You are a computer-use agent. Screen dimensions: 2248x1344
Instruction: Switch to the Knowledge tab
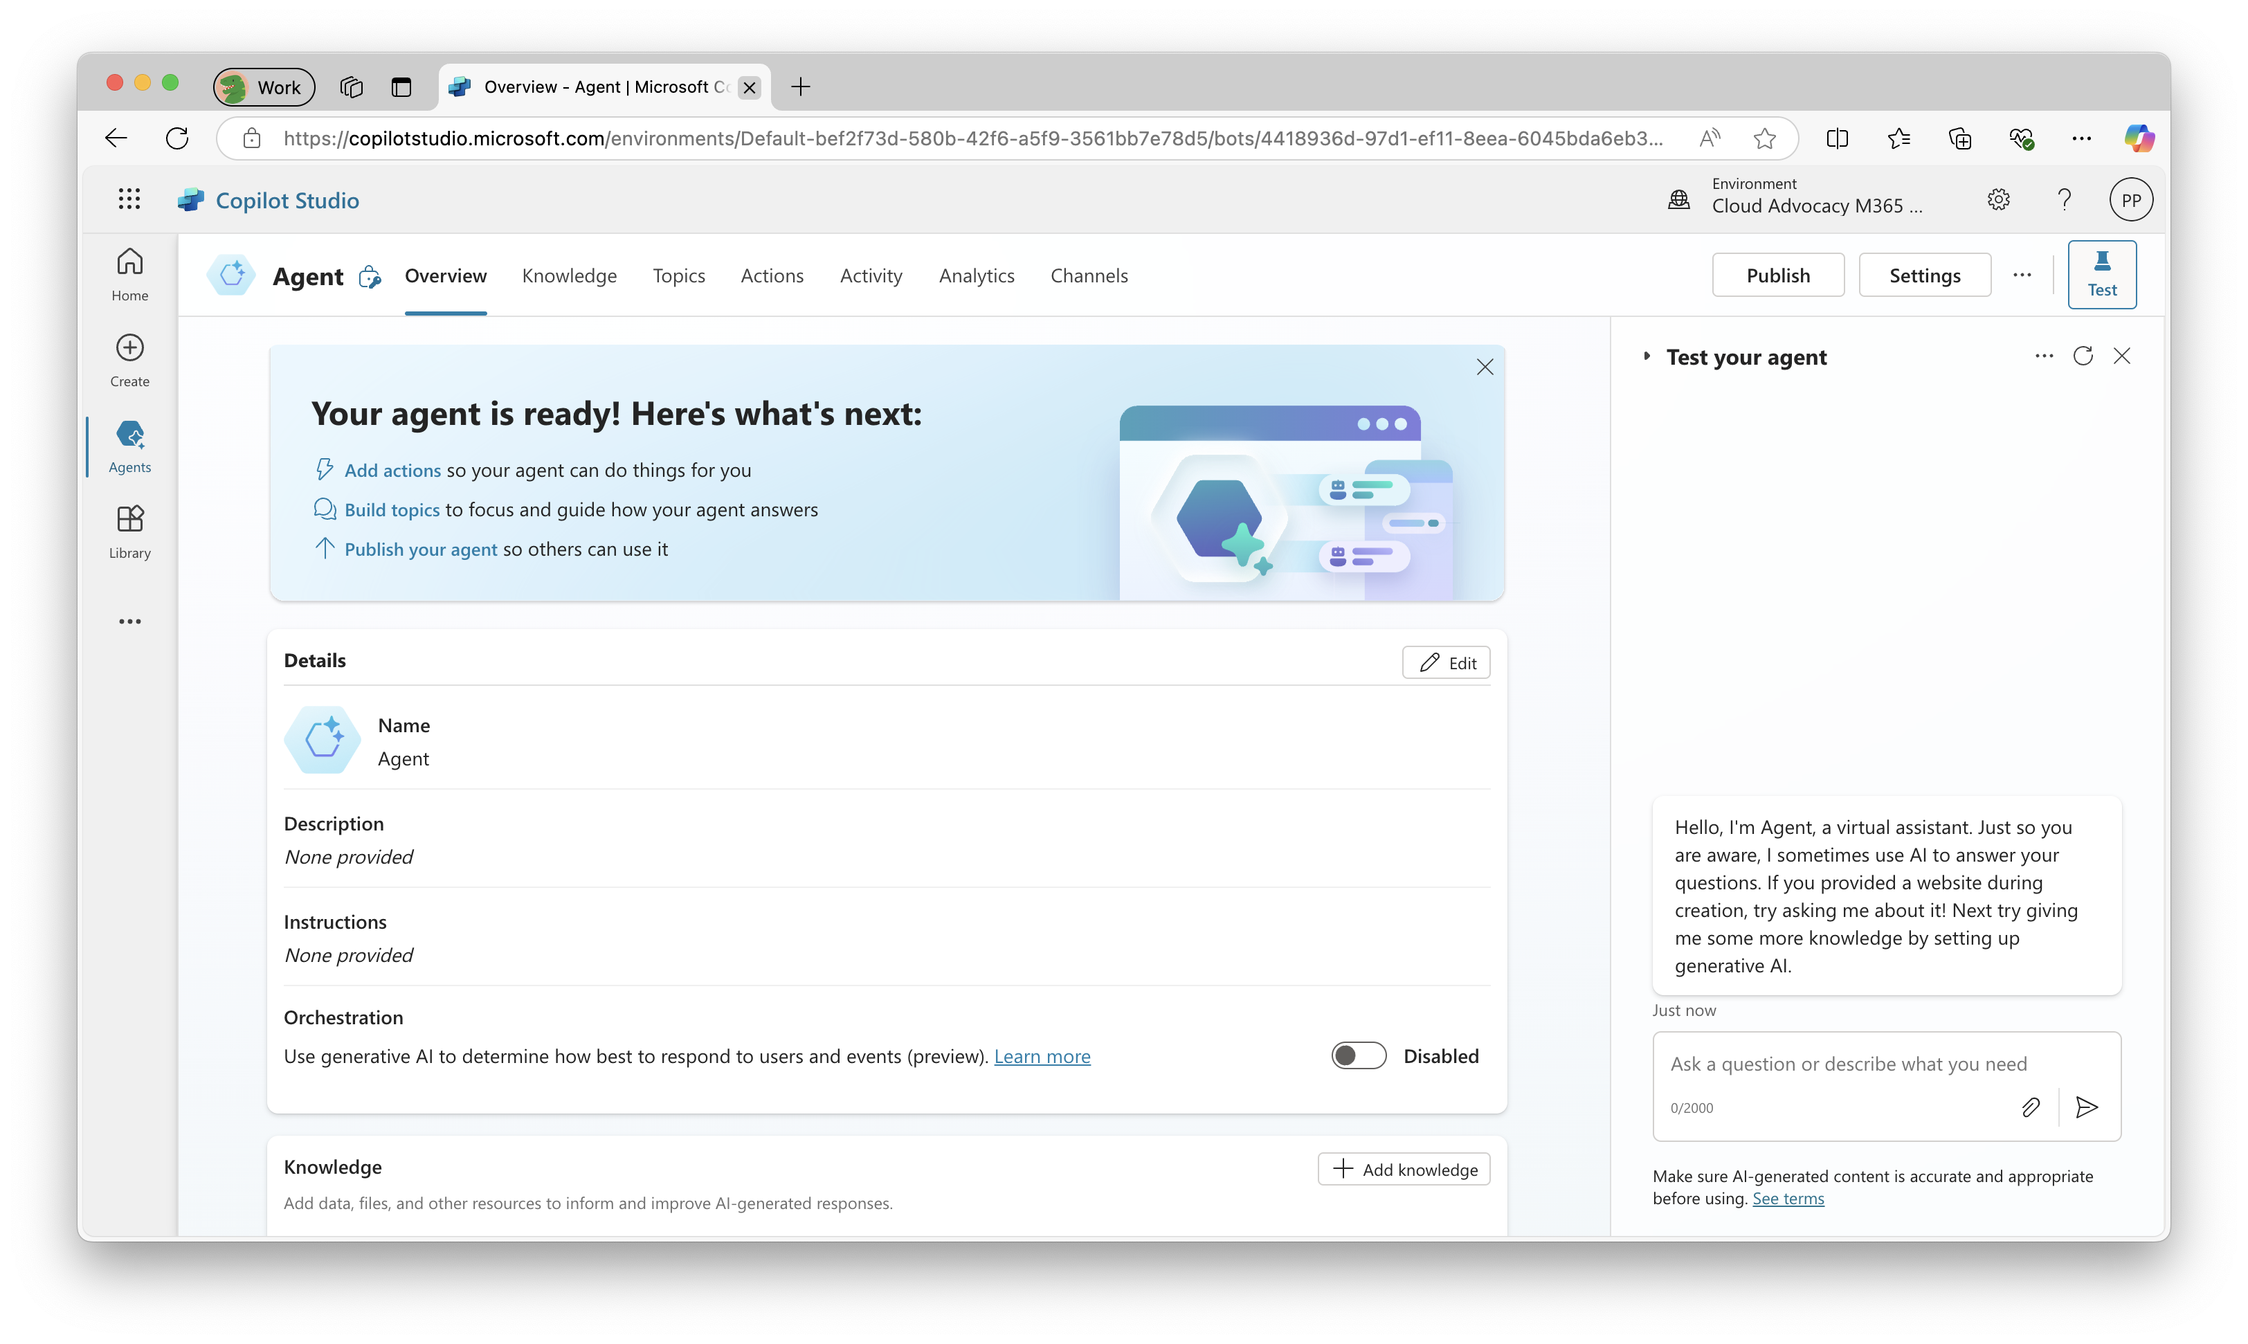[569, 275]
